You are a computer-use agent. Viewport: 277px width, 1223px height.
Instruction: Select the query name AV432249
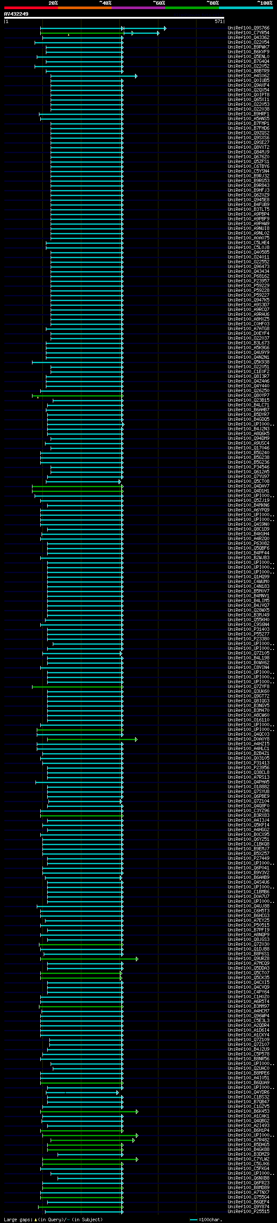(16, 14)
